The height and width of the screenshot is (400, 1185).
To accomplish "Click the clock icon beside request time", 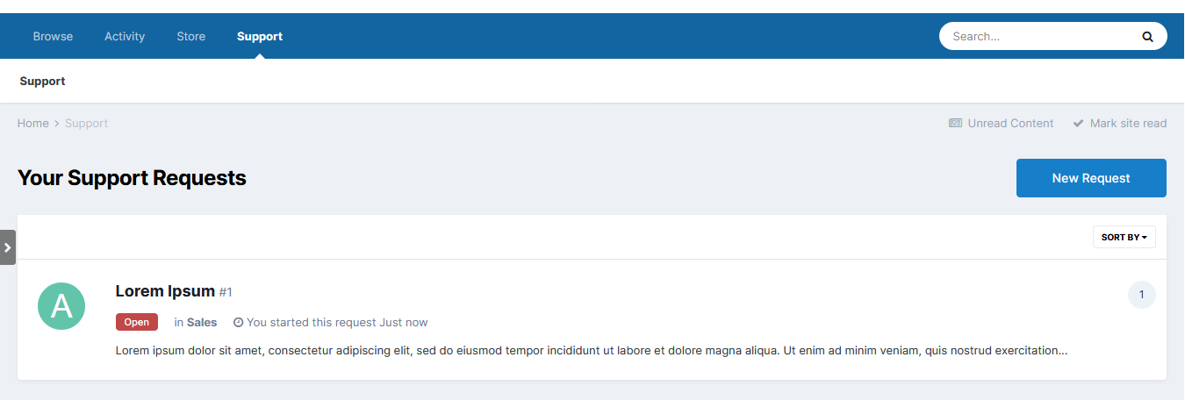I will [238, 323].
